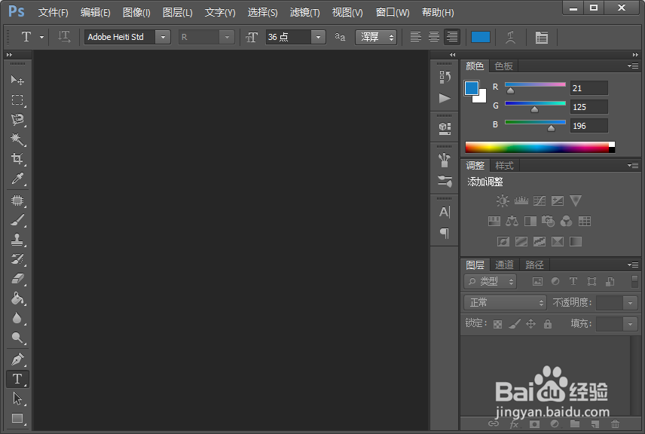The width and height of the screenshot is (645, 434).
Task: Open the layer filter 类型 dropdown
Action: pos(491,281)
